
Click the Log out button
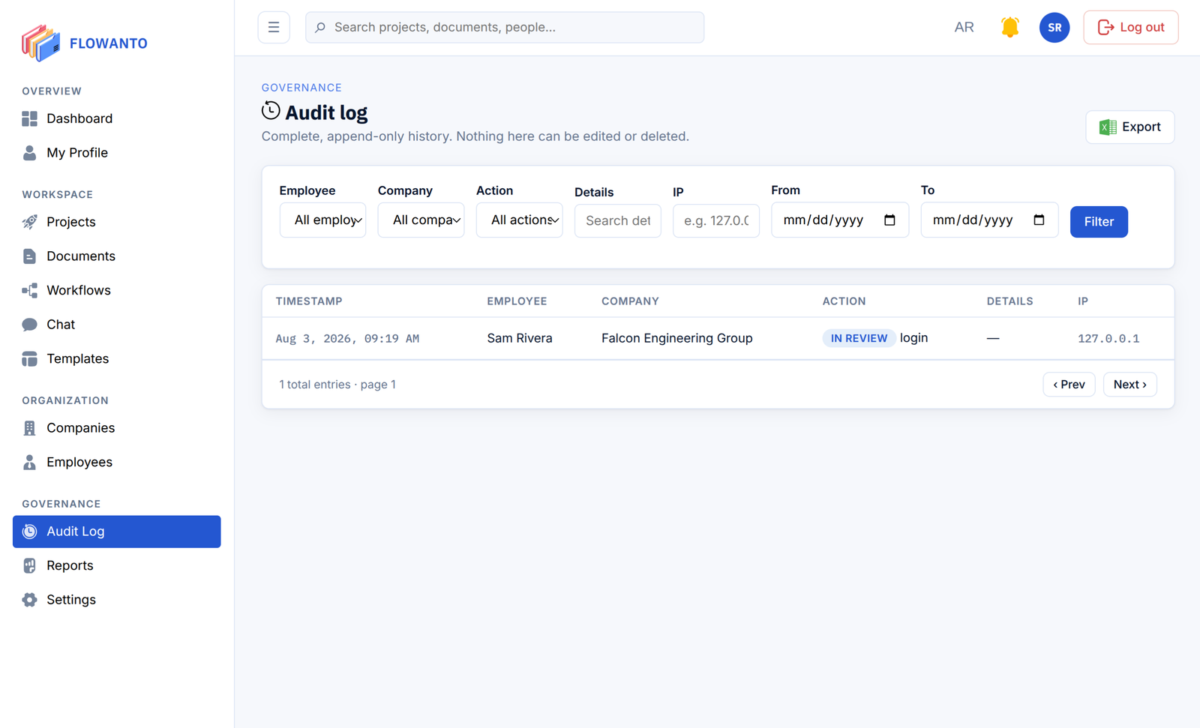(x=1130, y=28)
